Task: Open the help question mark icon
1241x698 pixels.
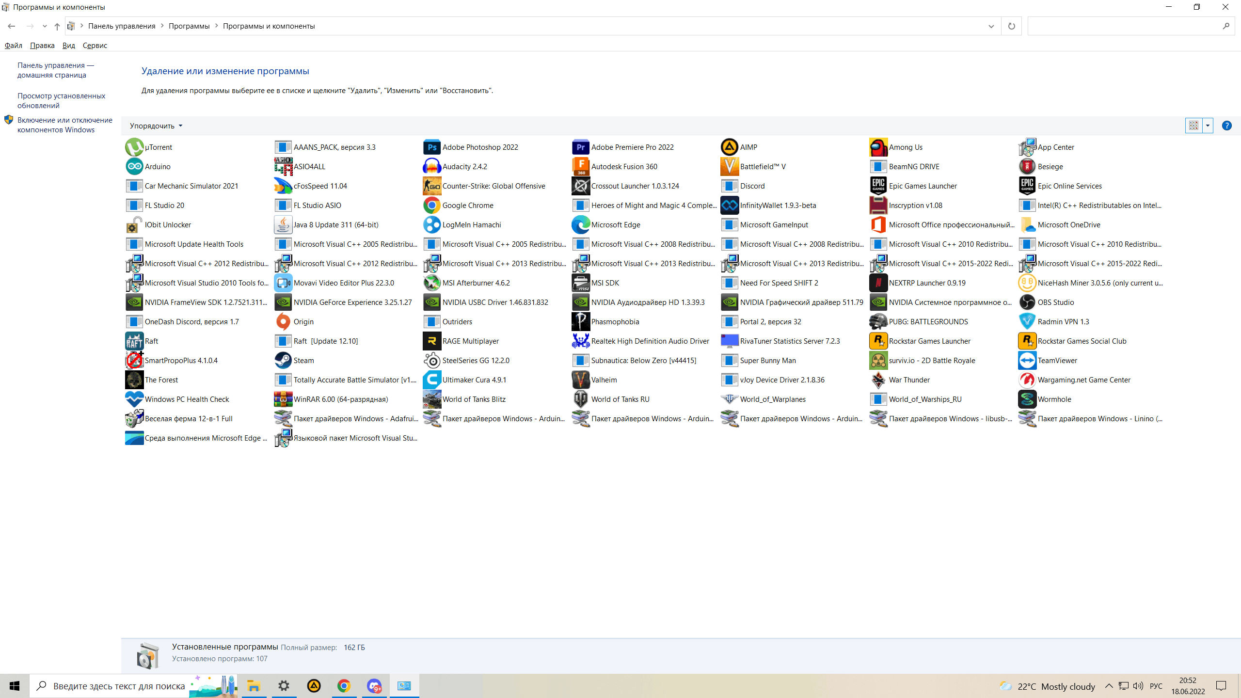Action: (1226, 126)
